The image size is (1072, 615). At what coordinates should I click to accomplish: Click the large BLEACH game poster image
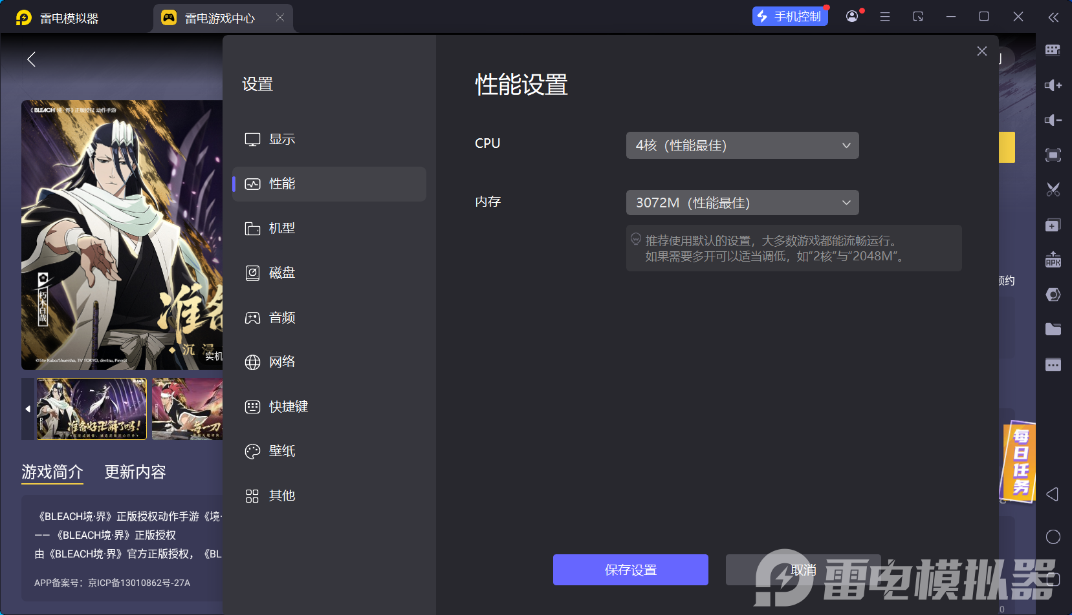click(122, 235)
